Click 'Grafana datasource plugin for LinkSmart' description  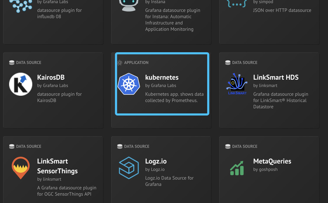[x=281, y=101]
